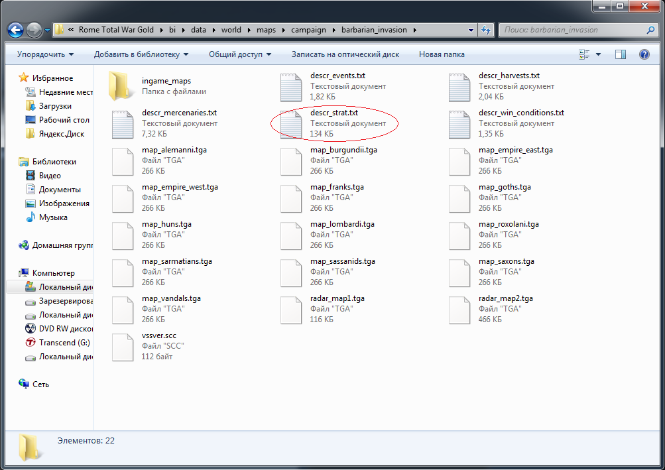Click the change view icon
Screen dimensions: 665x470
point(584,54)
